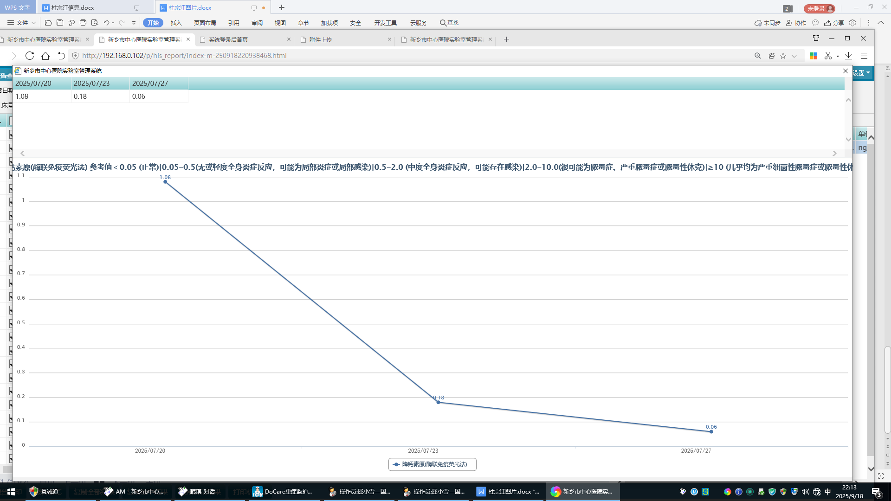The width and height of the screenshot is (891, 501).
Task: Click the table's right horizontal scroll arrow
Action: point(834,153)
